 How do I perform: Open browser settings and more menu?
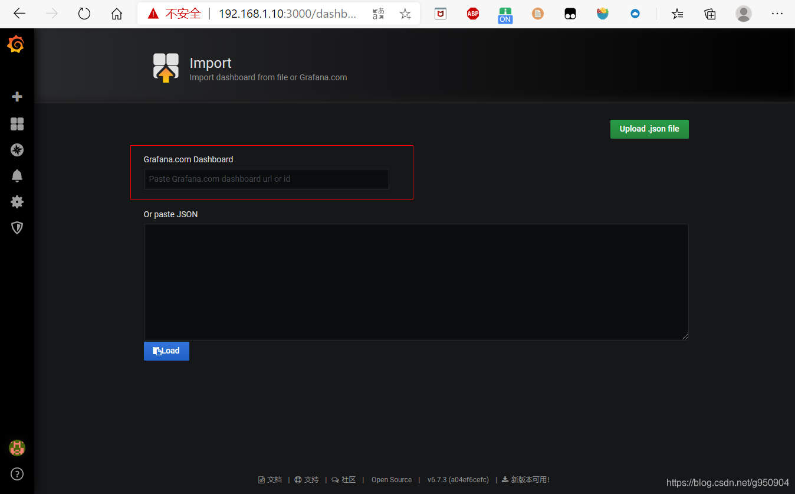coord(777,14)
